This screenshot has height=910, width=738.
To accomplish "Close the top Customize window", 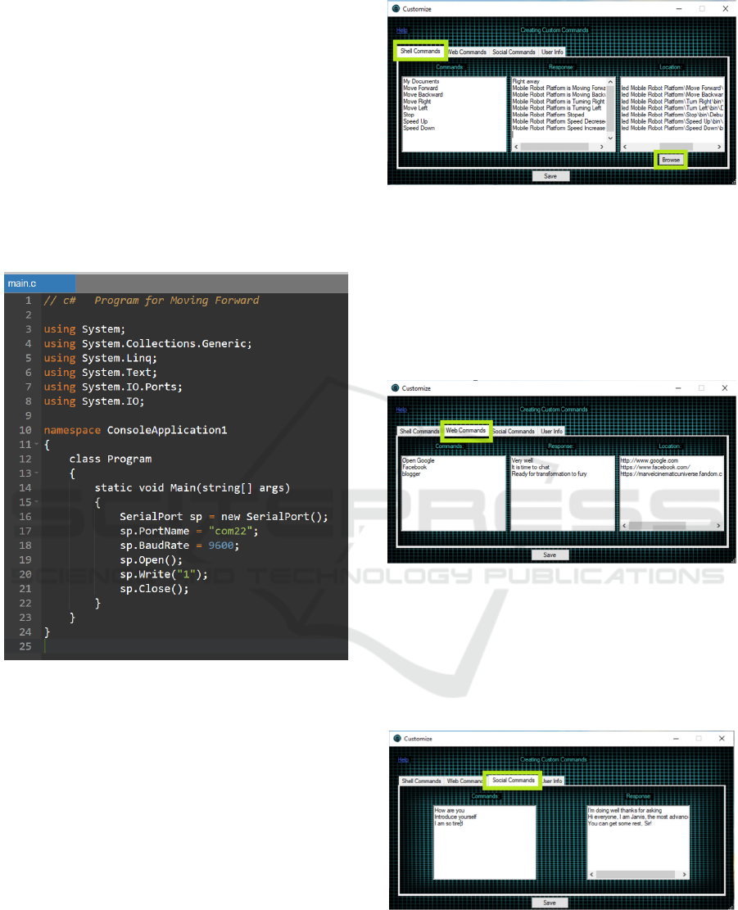I will click(725, 9).
